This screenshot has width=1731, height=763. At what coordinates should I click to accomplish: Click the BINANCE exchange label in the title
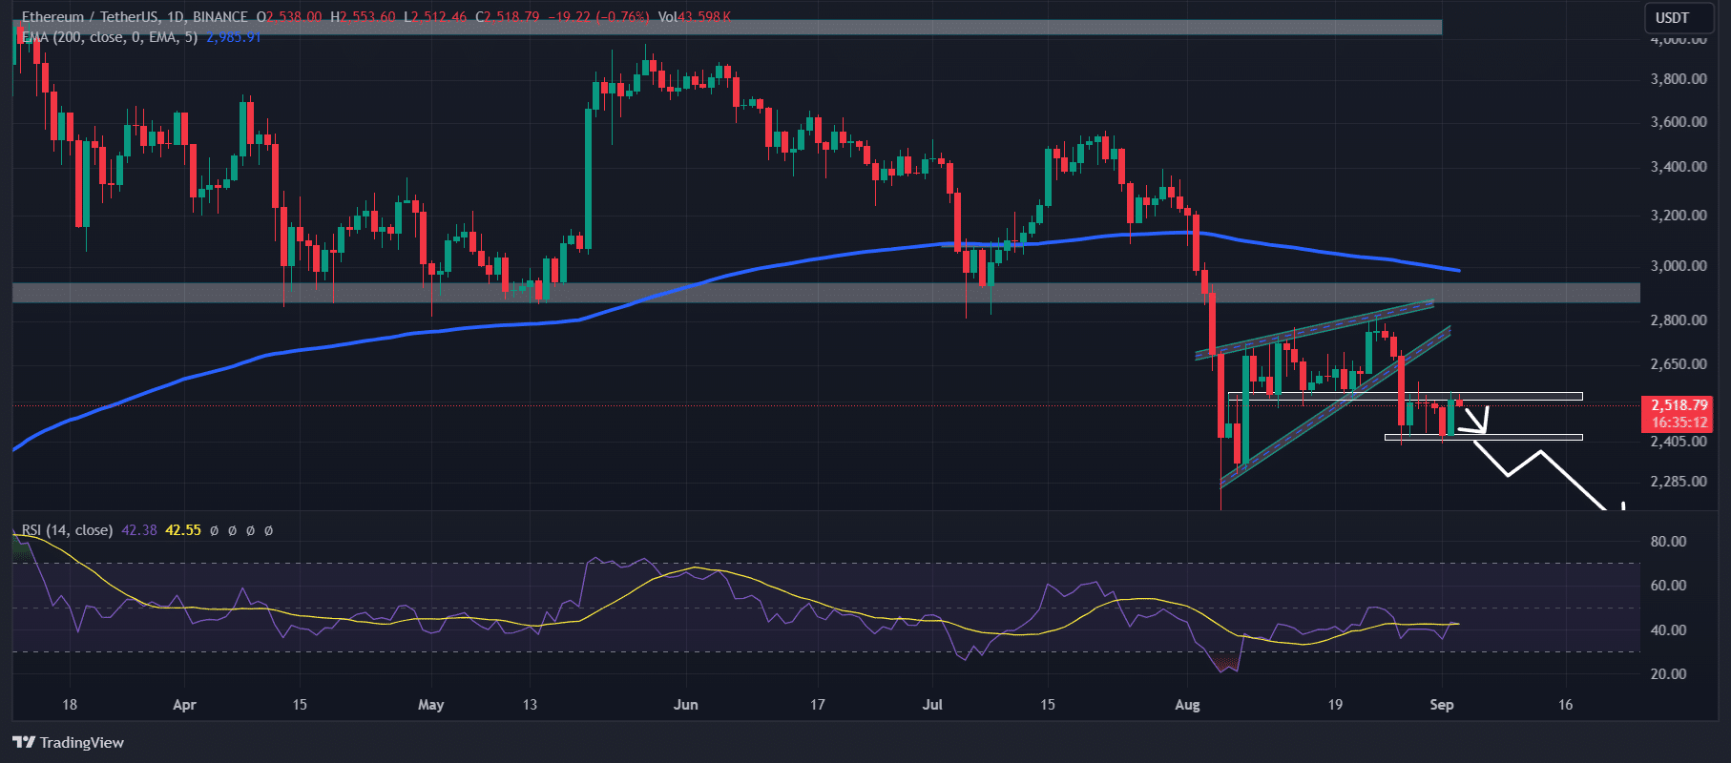pos(219,17)
